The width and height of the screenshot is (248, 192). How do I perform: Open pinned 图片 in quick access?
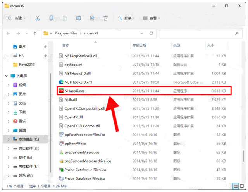point(22,46)
